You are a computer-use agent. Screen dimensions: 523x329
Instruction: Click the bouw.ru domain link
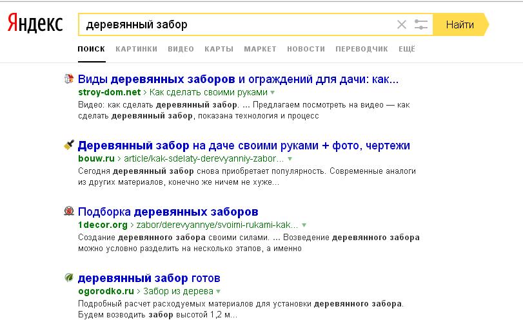pyautogui.click(x=96, y=158)
